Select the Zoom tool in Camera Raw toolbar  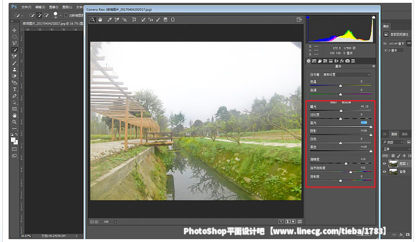(92, 19)
